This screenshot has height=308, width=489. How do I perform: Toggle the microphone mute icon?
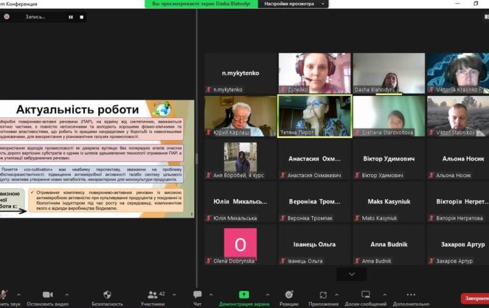(x=4, y=295)
